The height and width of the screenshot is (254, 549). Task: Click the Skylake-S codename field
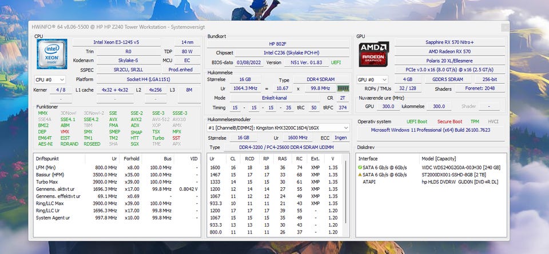point(128,61)
